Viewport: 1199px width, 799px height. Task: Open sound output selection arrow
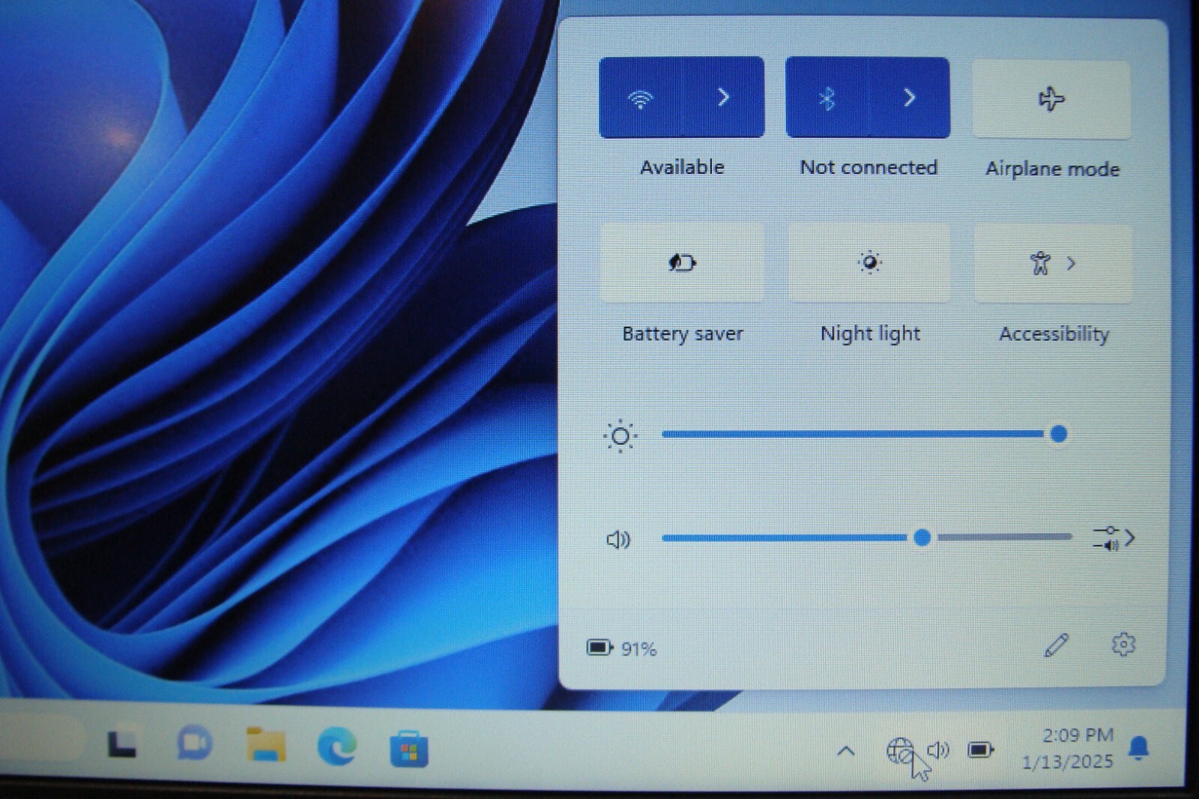point(1114,538)
